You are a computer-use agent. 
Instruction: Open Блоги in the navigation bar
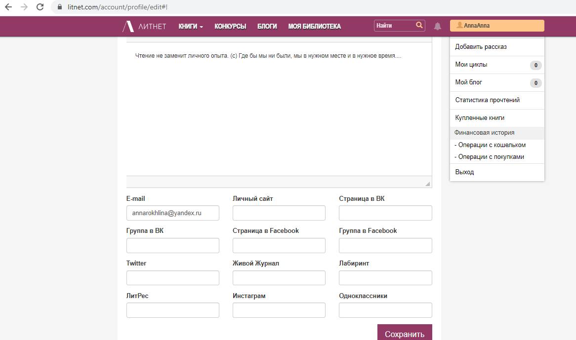[267, 27]
